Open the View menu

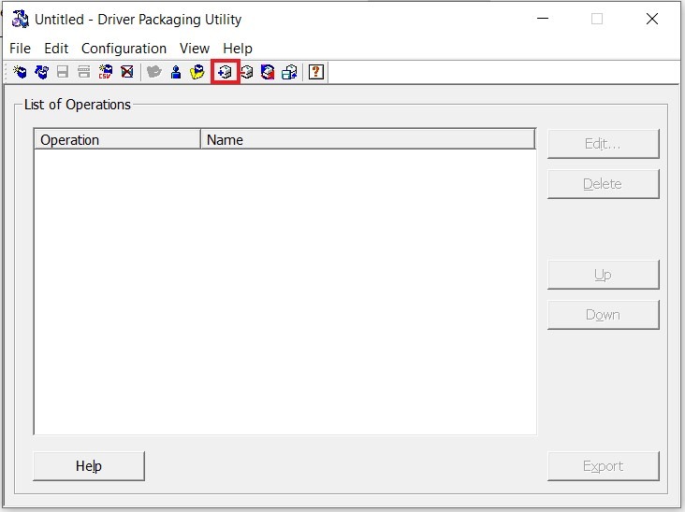coord(195,49)
